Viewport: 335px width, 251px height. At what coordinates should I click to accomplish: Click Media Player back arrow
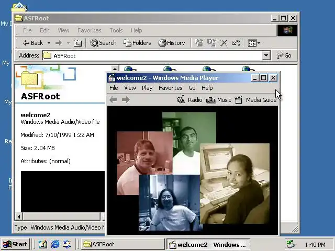[113, 100]
